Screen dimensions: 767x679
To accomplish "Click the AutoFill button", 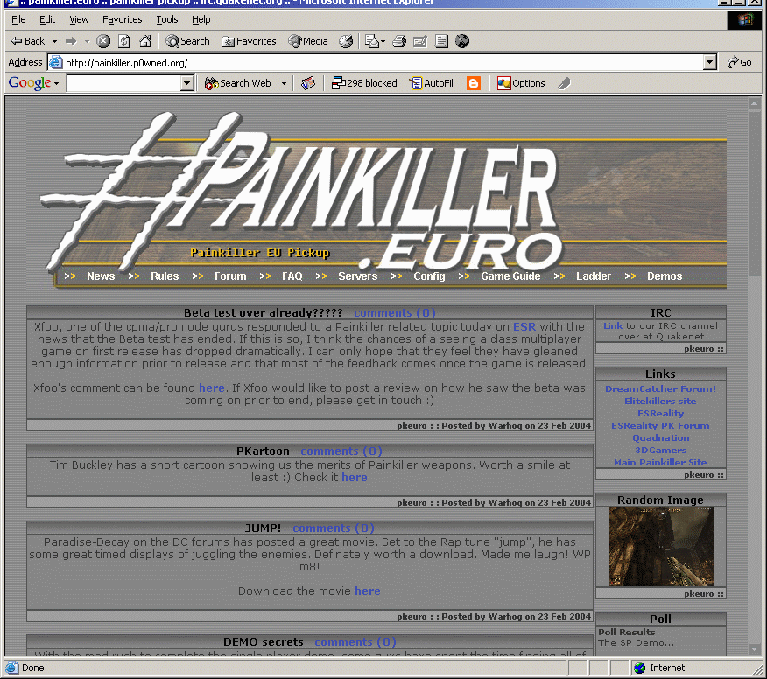I will (x=433, y=84).
